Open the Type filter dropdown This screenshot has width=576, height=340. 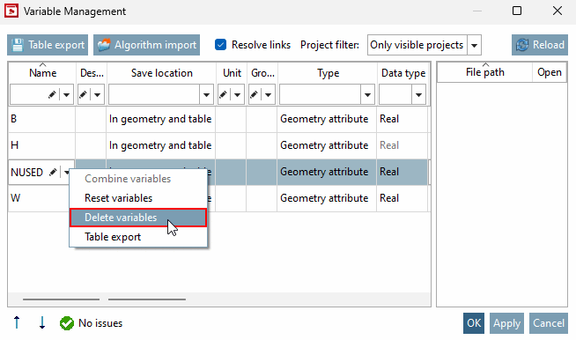coord(367,95)
